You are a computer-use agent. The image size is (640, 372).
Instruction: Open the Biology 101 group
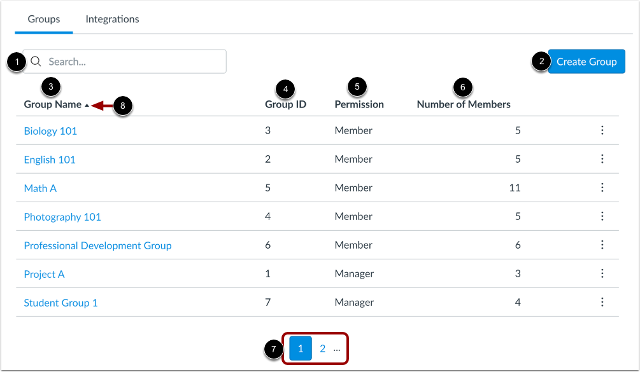tap(50, 130)
